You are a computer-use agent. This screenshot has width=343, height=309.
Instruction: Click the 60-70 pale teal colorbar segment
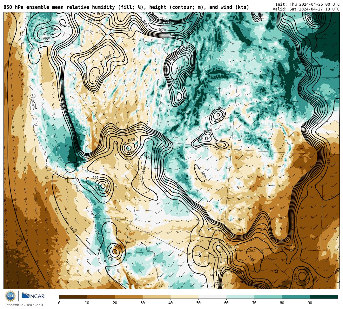[x=240, y=297]
